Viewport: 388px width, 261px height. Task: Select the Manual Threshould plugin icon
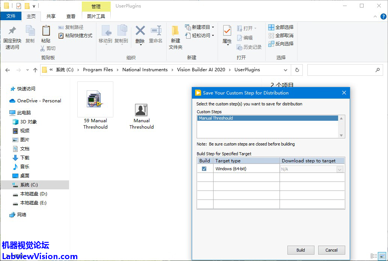click(x=141, y=110)
